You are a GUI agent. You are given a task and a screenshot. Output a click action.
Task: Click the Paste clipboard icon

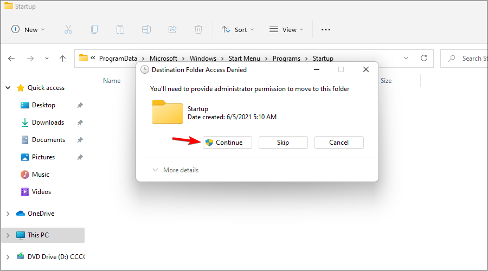[x=120, y=30]
